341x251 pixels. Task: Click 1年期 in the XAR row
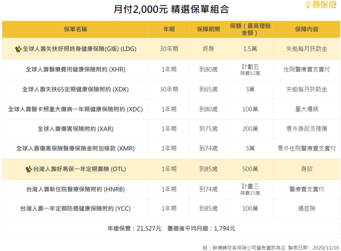[169, 129]
